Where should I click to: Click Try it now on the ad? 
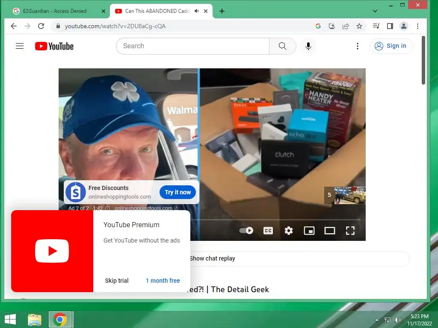178,193
